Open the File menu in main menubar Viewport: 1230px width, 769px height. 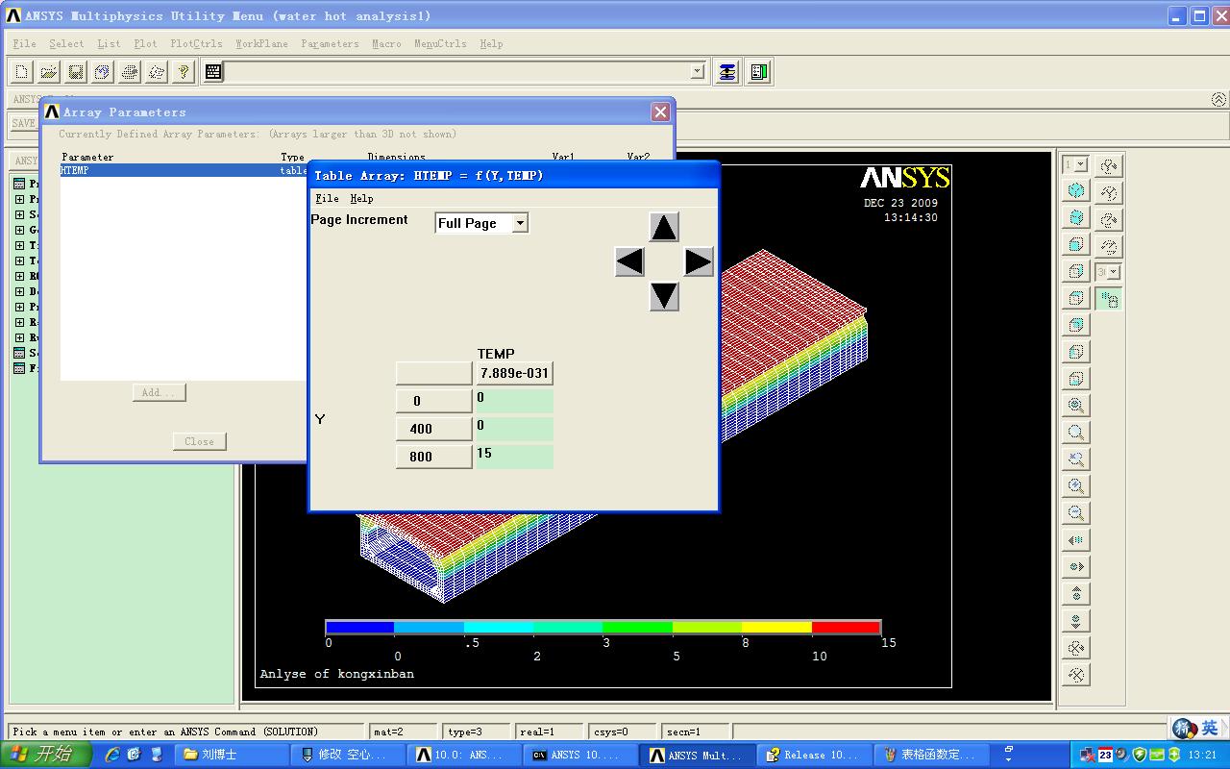click(x=25, y=43)
